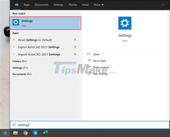Screen dimensions: 170x137
Task: Click the Import AutoCAD 2021 Settings app icon
Action: point(14,54)
